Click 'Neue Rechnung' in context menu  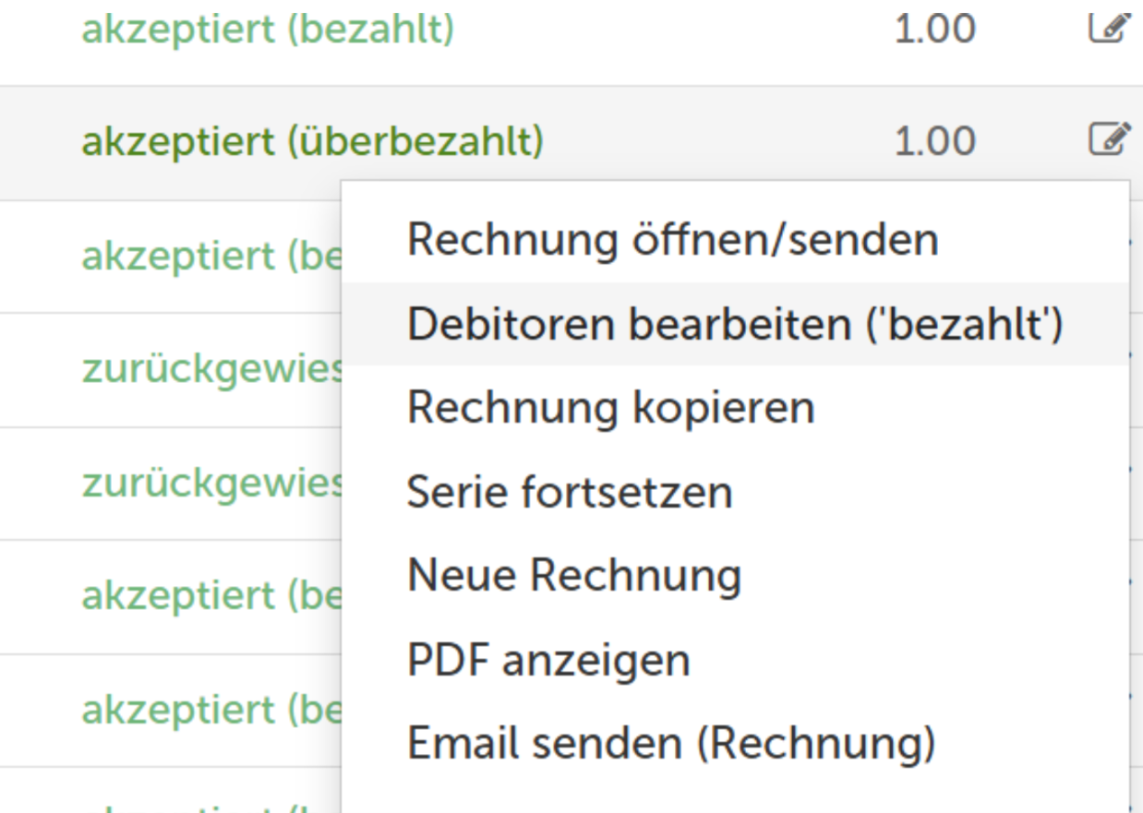tap(574, 576)
